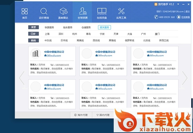This screenshot has width=193, height=133.
Task: Choose port 大连
Action: coord(130,34)
